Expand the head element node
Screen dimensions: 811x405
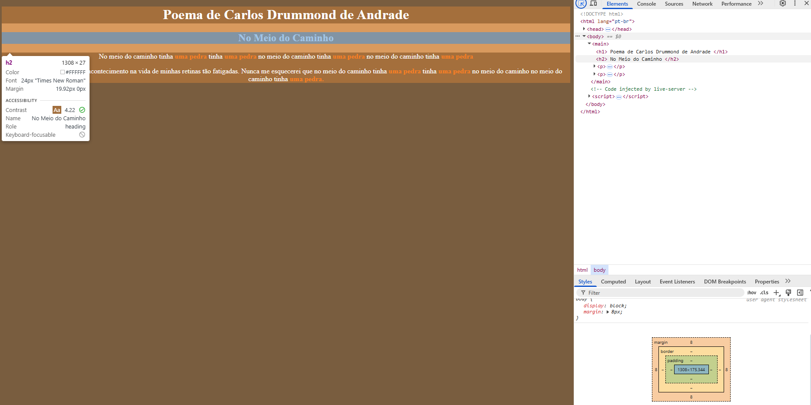pyautogui.click(x=584, y=29)
